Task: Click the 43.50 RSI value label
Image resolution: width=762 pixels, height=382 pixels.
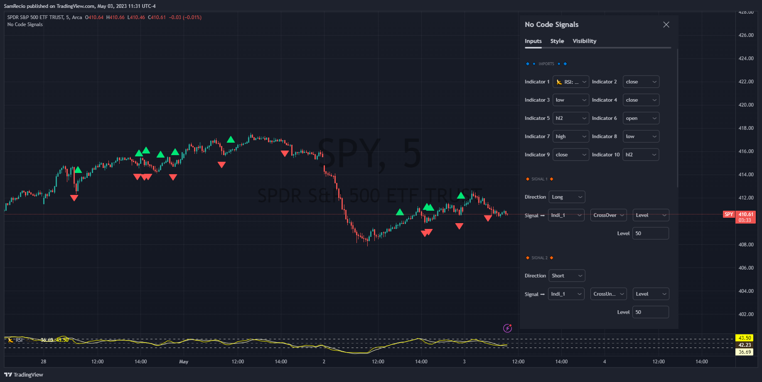Action: tap(745, 338)
